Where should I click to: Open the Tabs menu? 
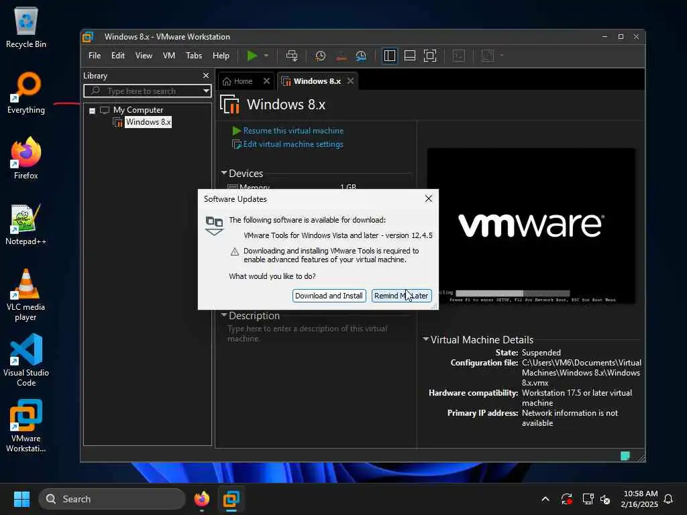point(194,56)
